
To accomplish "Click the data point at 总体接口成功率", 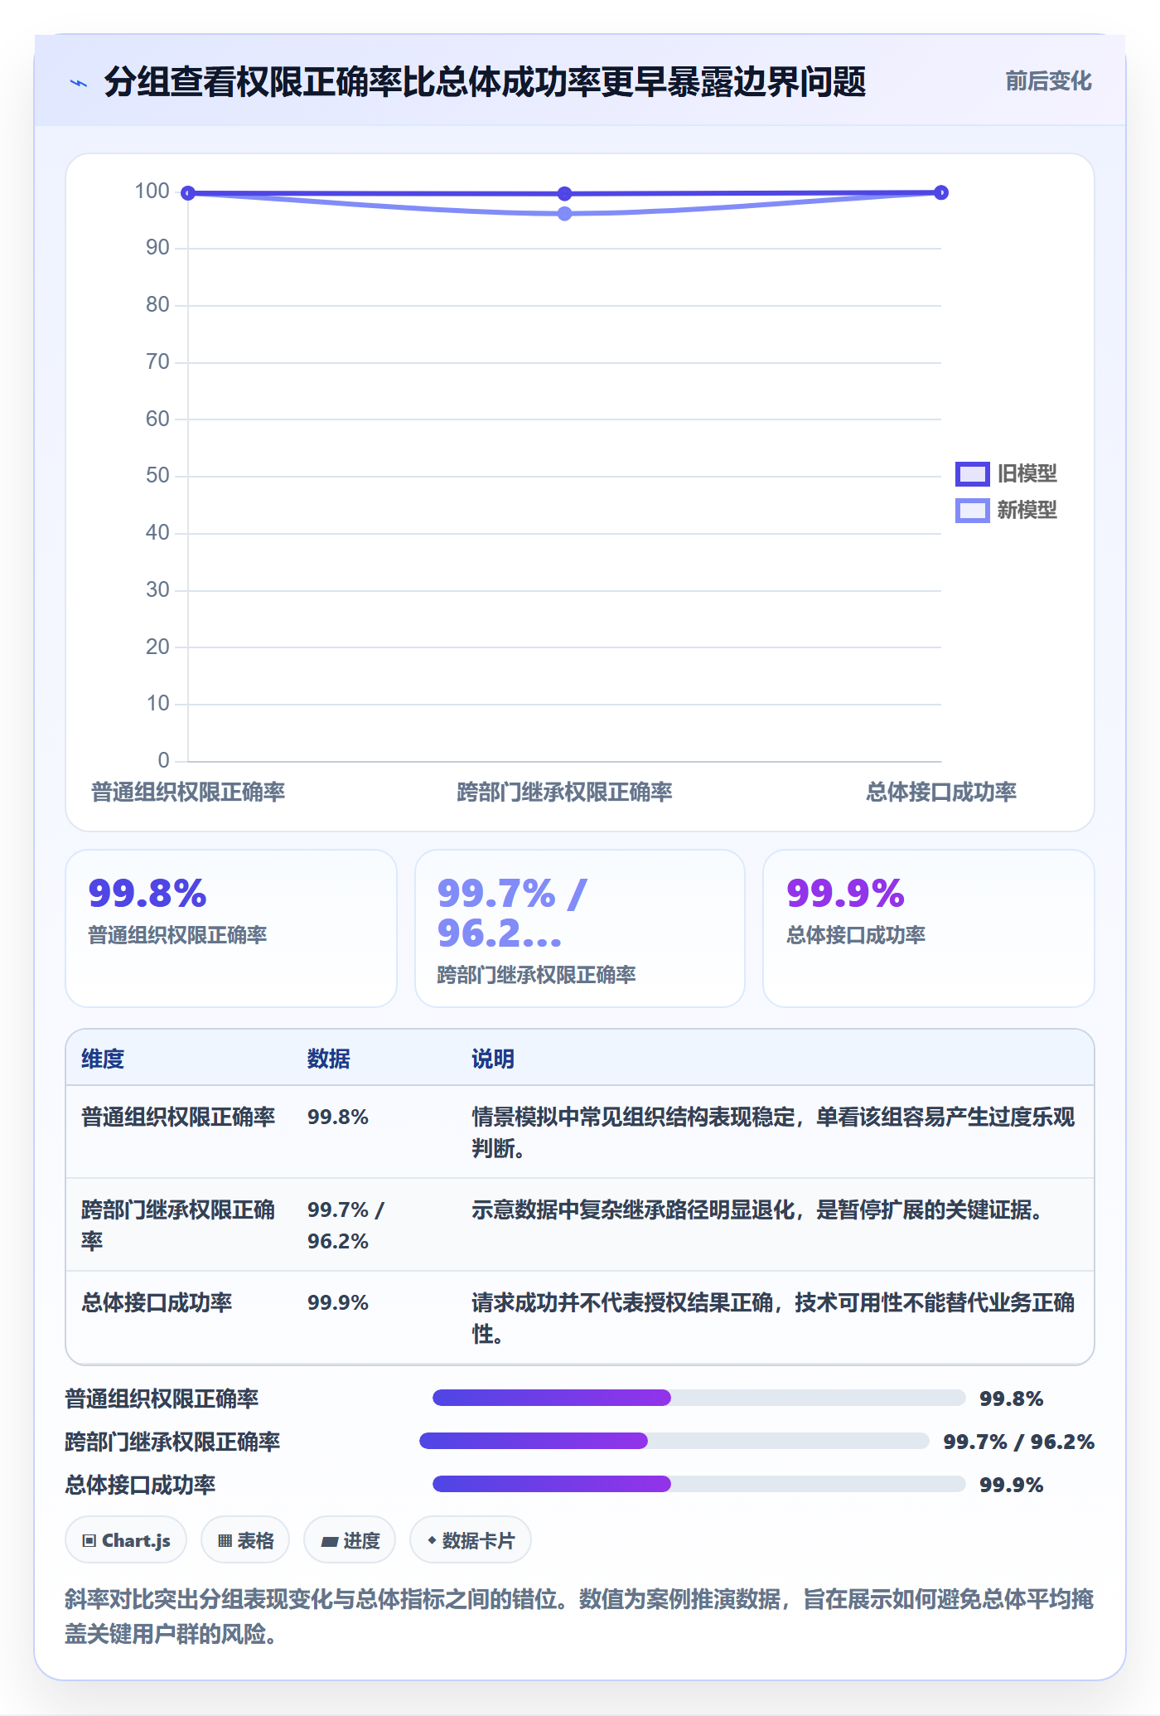I will point(941,192).
